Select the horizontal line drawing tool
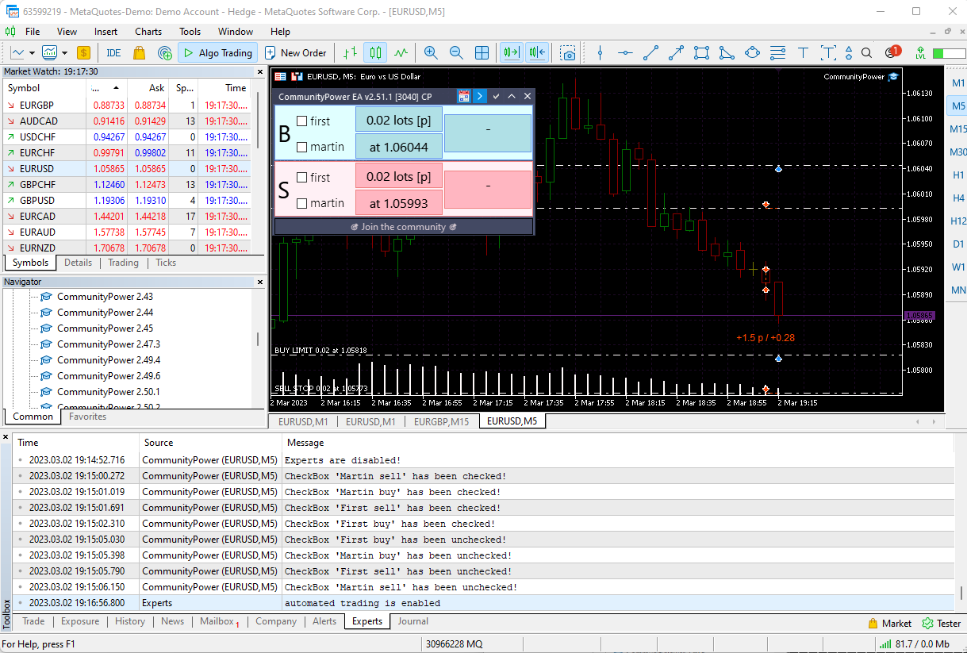The width and height of the screenshot is (967, 653). [625, 53]
